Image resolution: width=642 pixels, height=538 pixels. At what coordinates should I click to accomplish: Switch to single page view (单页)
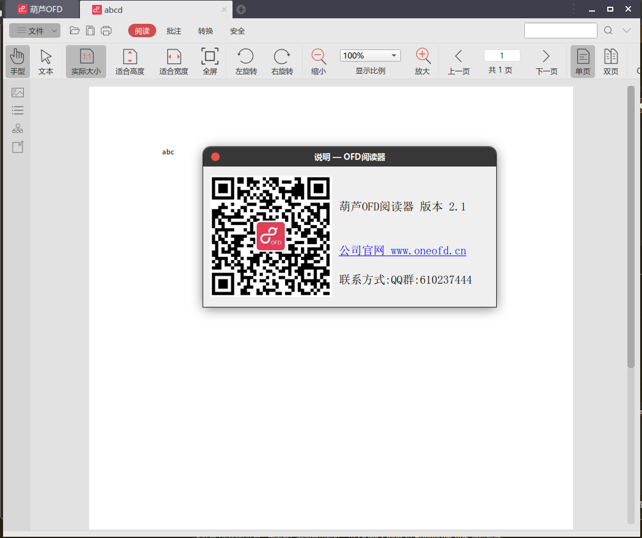coord(583,62)
